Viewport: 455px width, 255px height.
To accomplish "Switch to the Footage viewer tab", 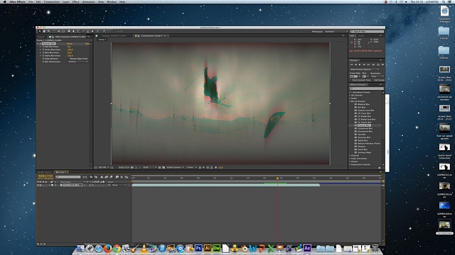I will [x=114, y=36].
